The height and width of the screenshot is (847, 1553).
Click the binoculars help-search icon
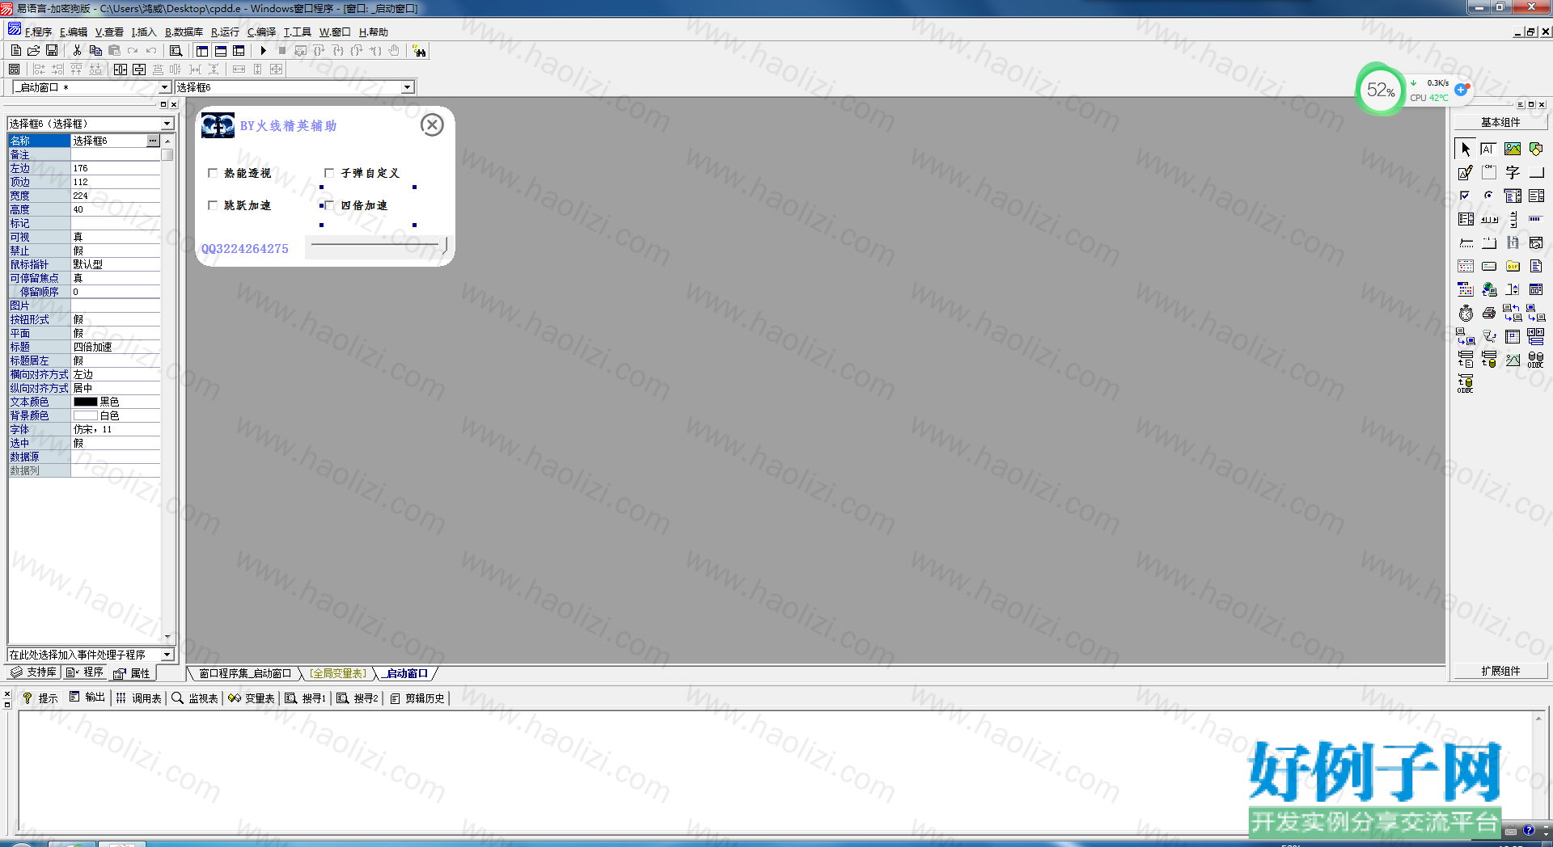coord(419,51)
